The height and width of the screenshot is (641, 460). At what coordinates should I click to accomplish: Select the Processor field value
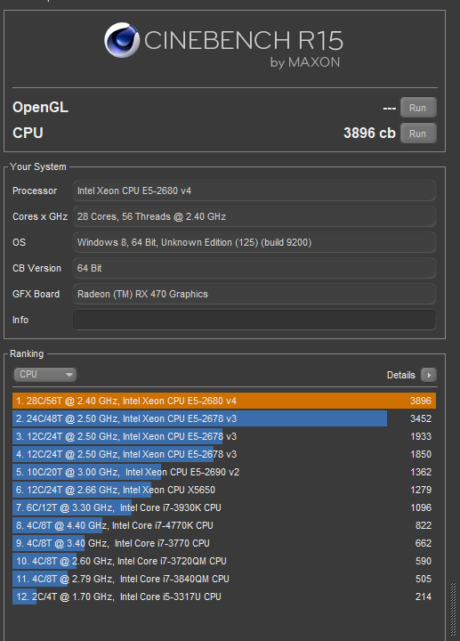pyautogui.click(x=254, y=191)
